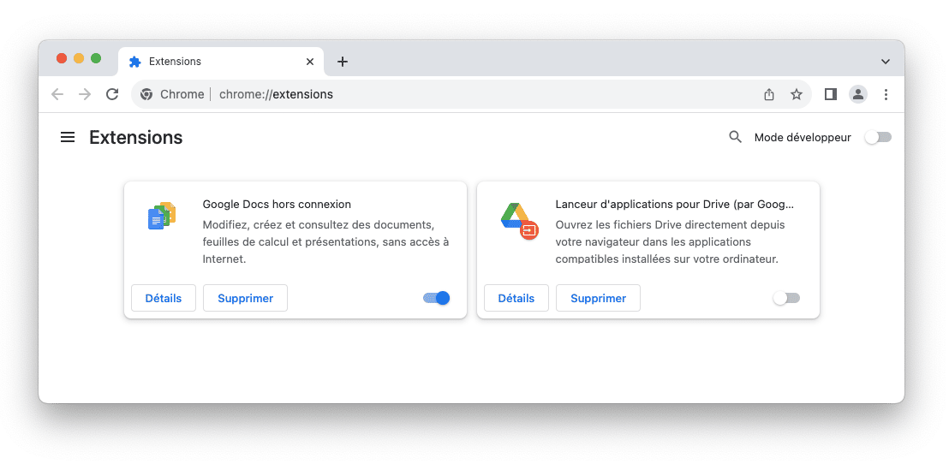Click the Google Docs hors connexion icon

pyautogui.click(x=162, y=216)
